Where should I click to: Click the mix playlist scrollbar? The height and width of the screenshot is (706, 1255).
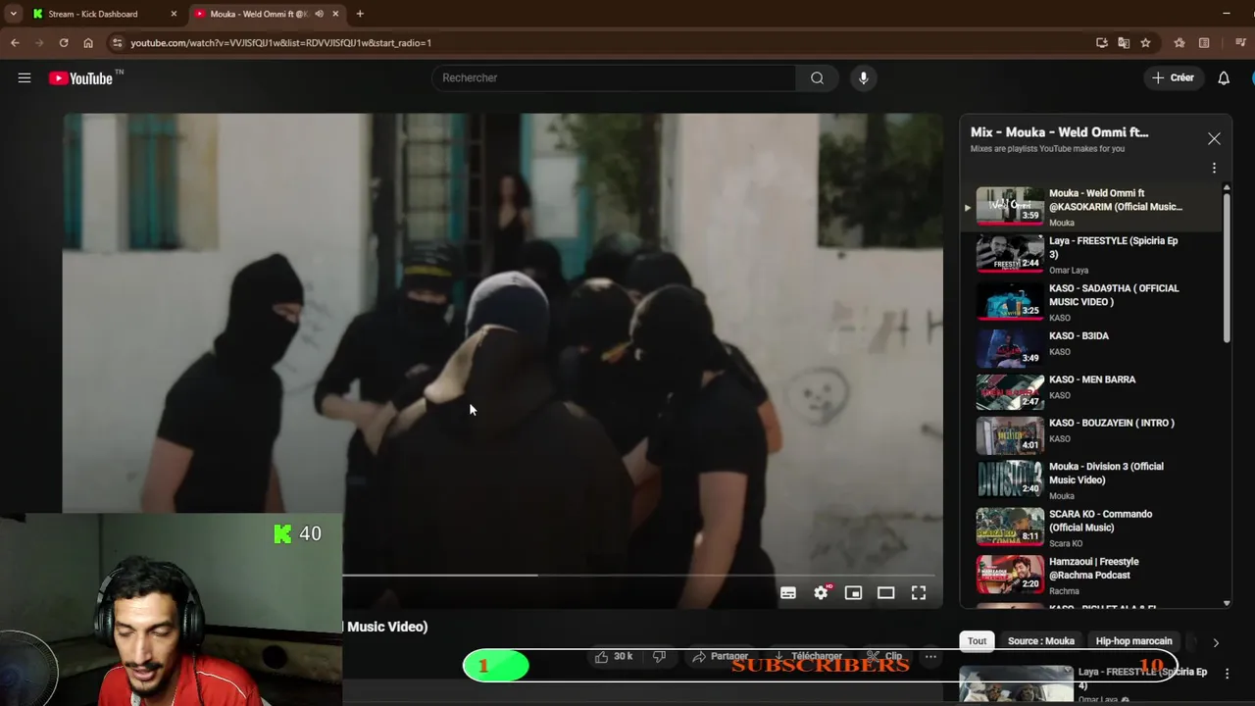click(x=1227, y=270)
